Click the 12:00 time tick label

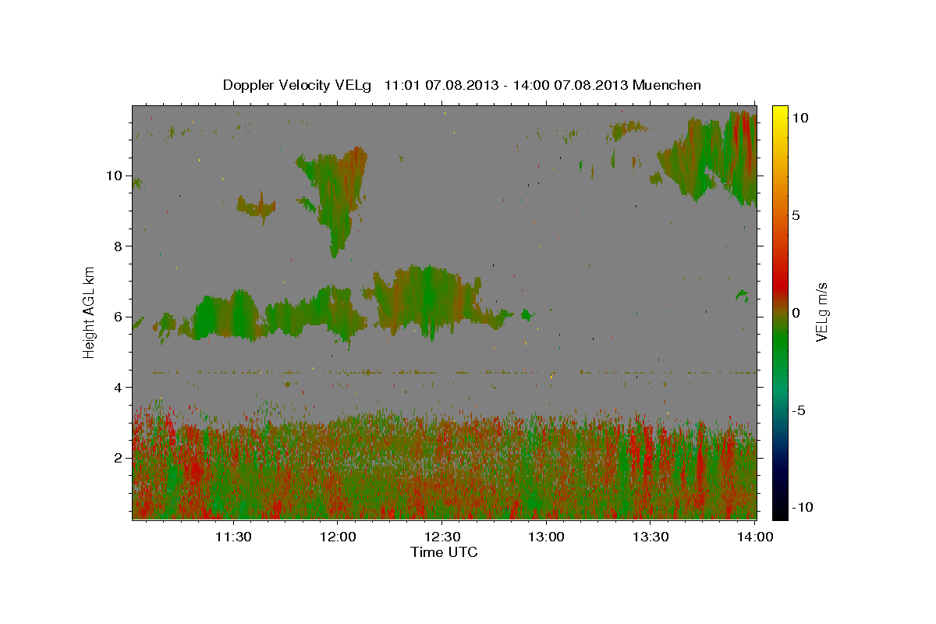tap(337, 537)
